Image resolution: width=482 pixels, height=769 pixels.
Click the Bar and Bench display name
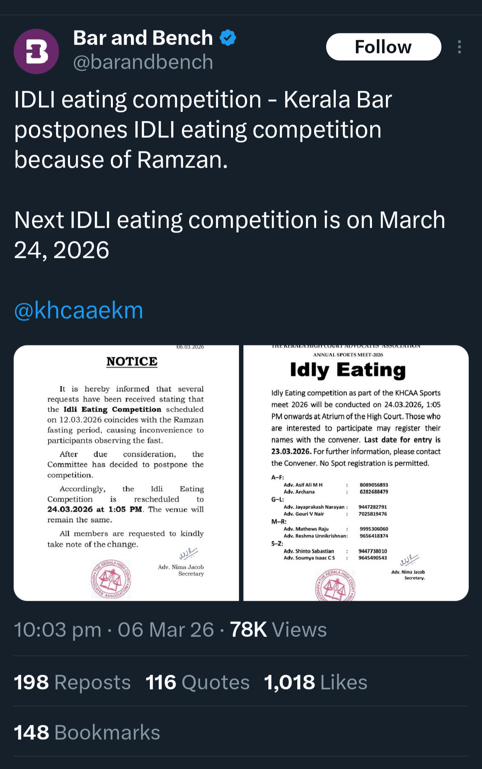(x=143, y=38)
